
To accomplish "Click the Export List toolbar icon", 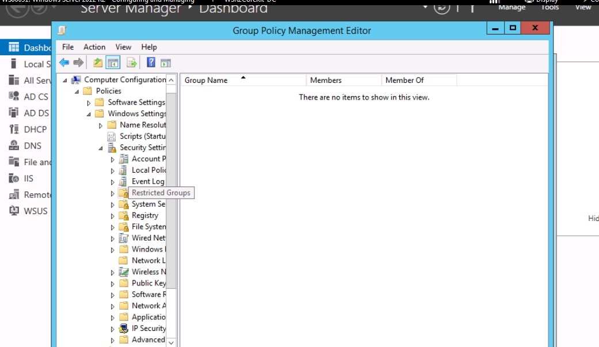I will tap(132, 63).
